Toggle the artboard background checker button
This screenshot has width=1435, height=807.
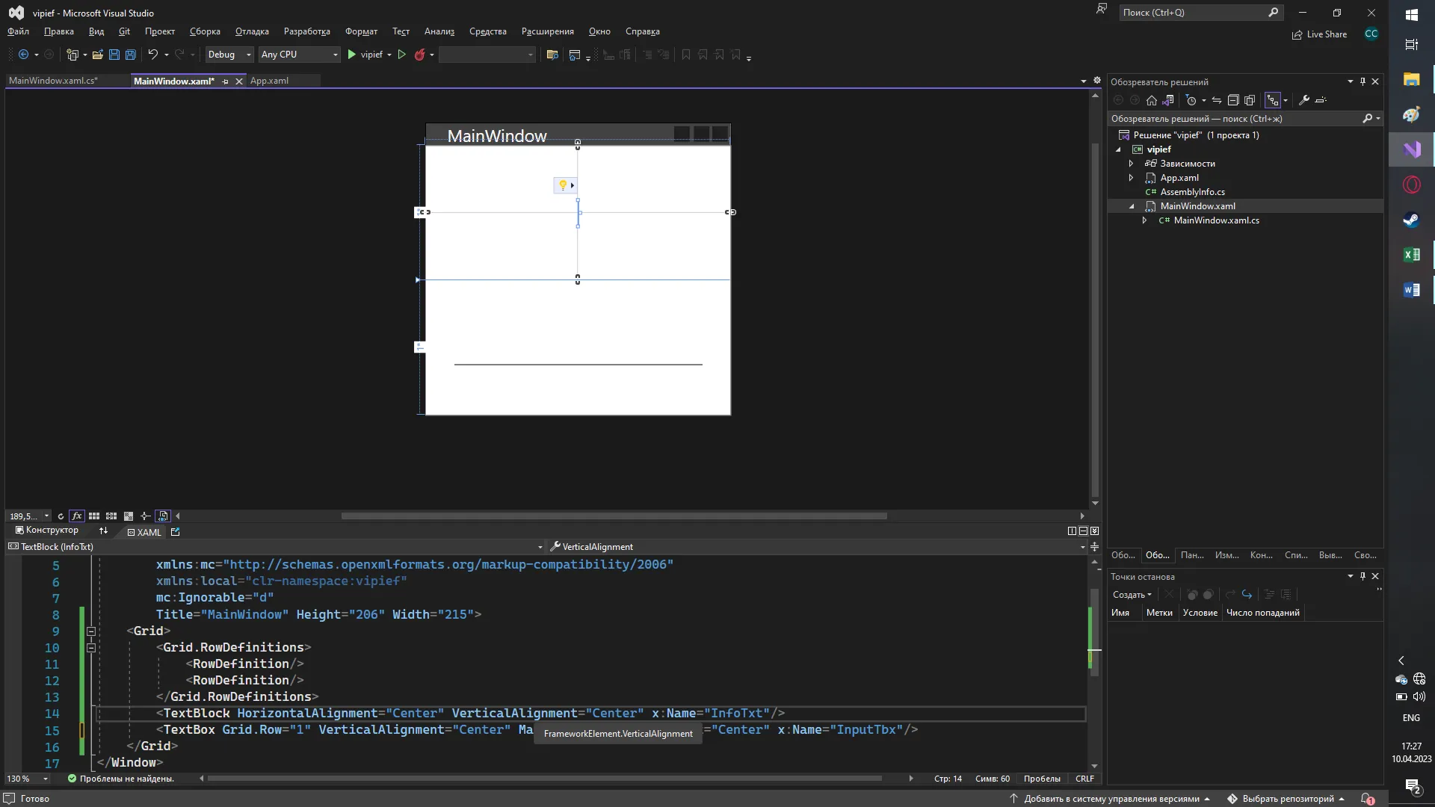[x=129, y=516]
